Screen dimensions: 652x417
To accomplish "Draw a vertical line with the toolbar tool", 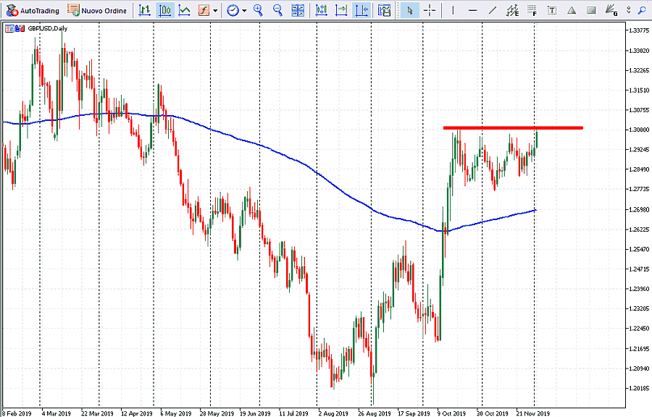I will tap(453, 10).
